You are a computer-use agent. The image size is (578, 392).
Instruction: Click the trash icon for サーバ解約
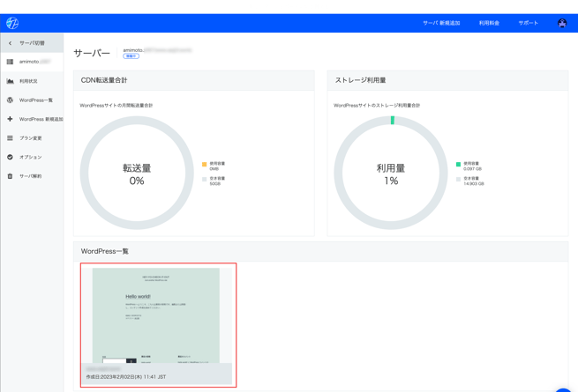[10, 176]
